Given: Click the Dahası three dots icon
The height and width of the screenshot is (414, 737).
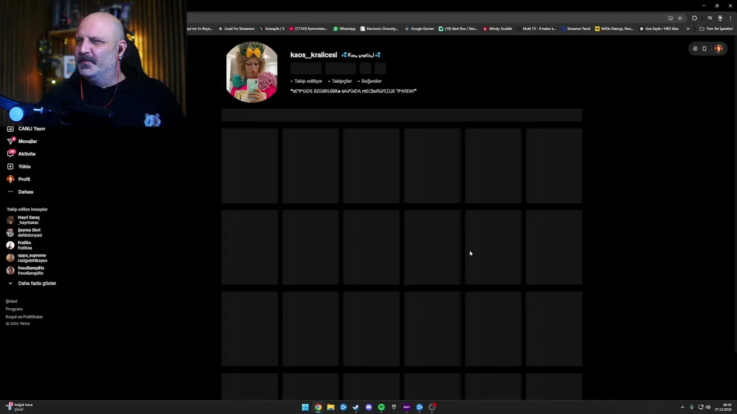Looking at the screenshot, I should [10, 191].
